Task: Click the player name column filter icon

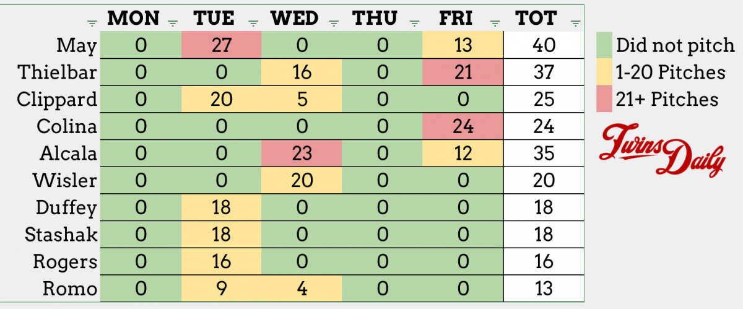Action: point(92,24)
